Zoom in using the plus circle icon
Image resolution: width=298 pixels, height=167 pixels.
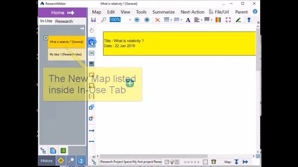click(x=147, y=19)
